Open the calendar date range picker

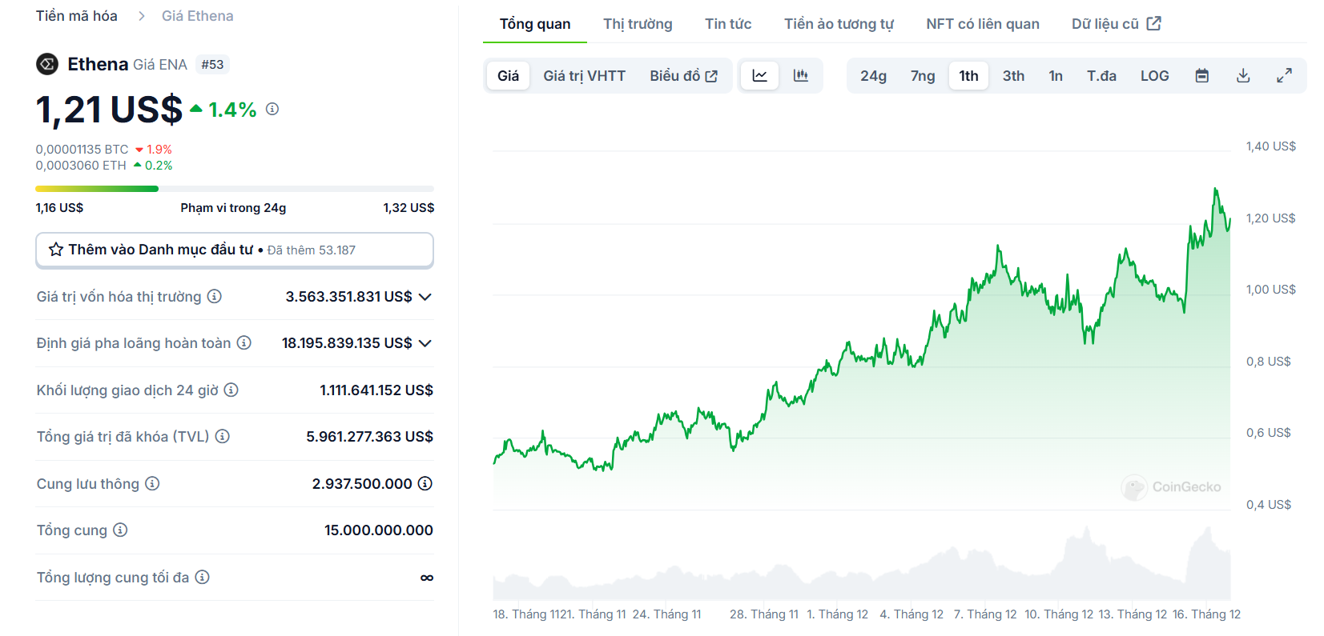(1202, 76)
